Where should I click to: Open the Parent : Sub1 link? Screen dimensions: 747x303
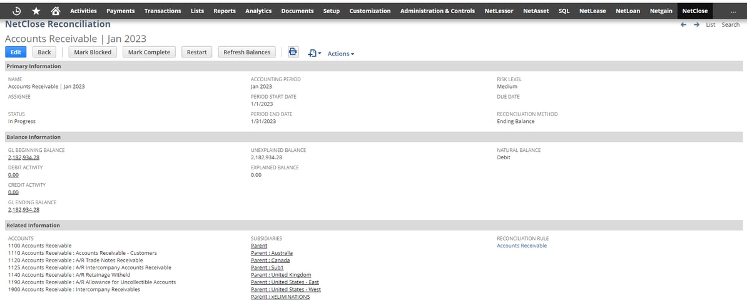pyautogui.click(x=267, y=268)
